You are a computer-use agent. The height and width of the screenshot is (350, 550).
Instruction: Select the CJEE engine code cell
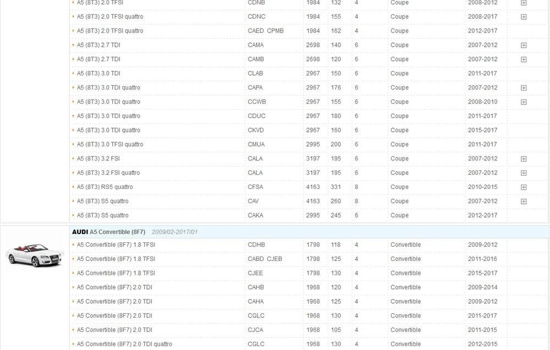(x=255, y=273)
